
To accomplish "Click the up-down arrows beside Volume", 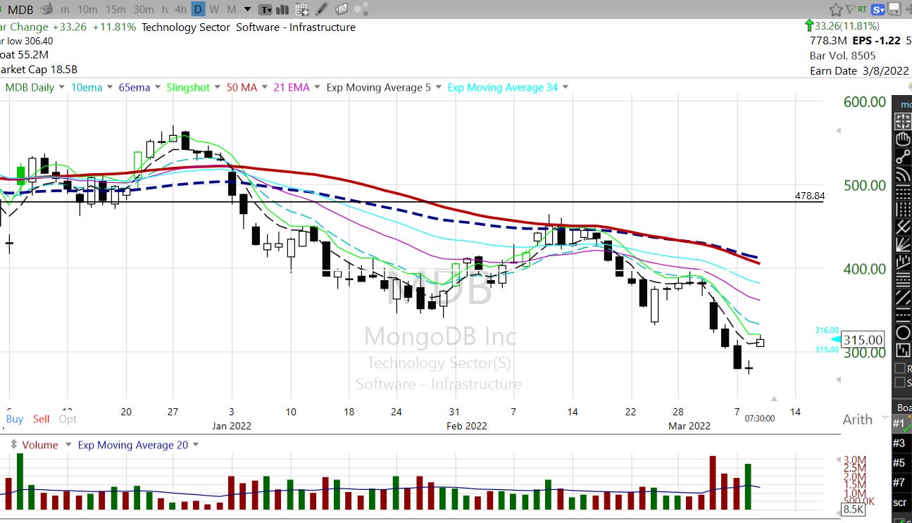I will coord(13,445).
